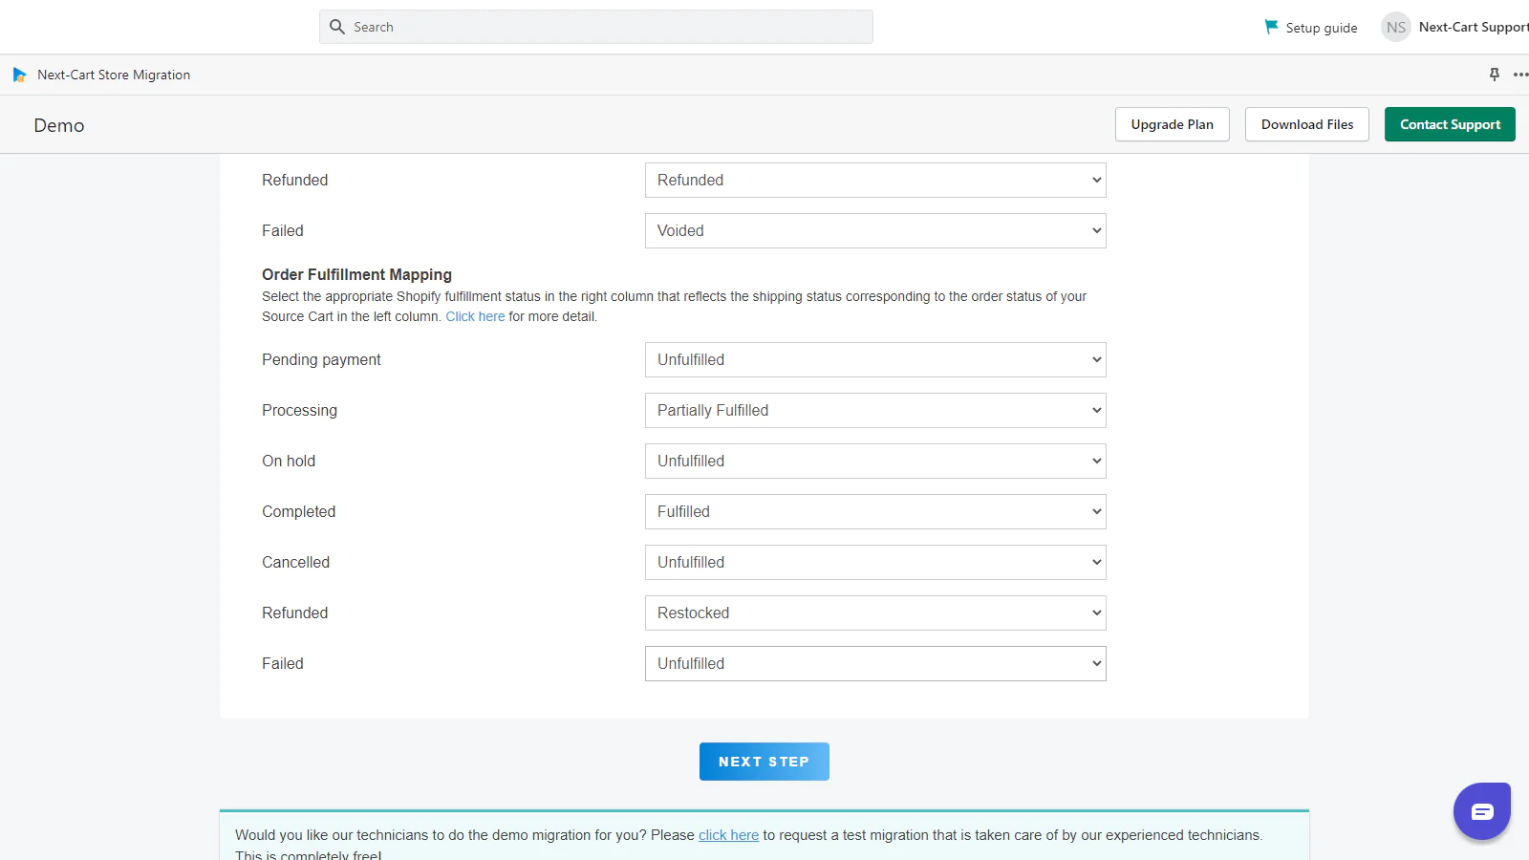Open the NS account avatar
1529x860 pixels.
(1395, 27)
